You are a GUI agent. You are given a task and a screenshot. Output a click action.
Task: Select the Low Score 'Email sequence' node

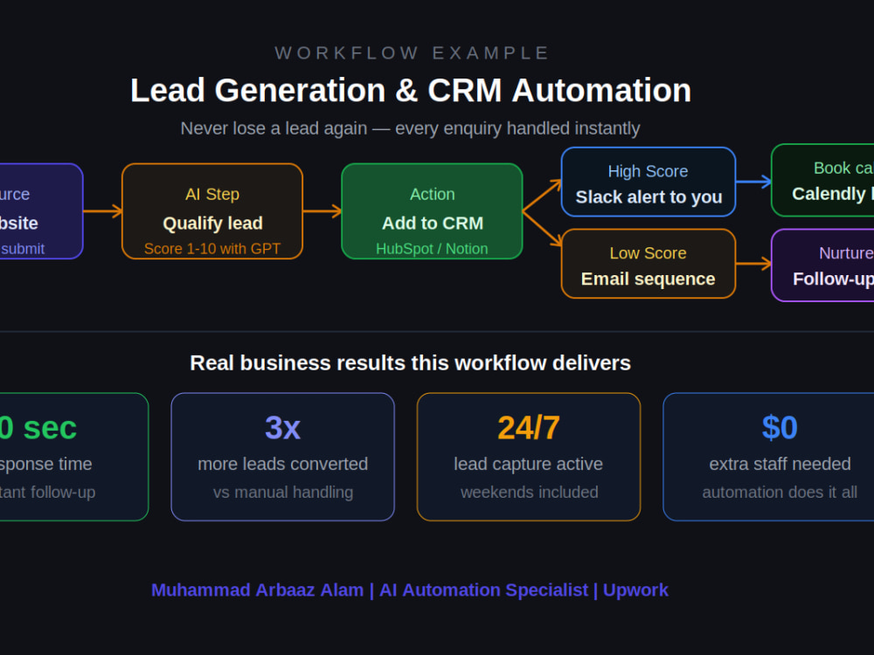pyautogui.click(x=649, y=264)
